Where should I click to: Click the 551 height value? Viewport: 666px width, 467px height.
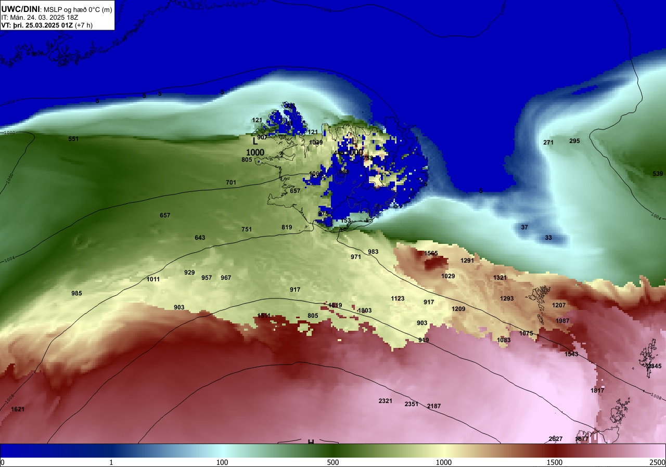73,139
